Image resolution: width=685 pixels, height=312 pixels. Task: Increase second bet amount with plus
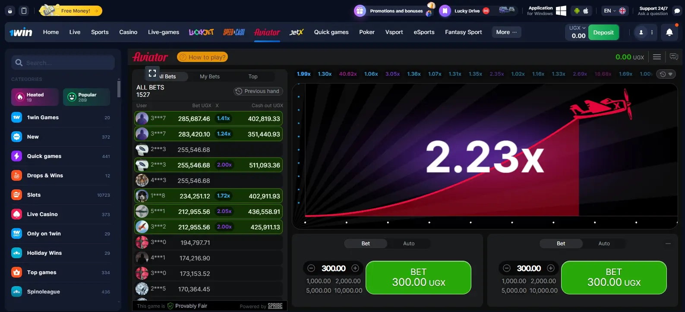pos(551,268)
